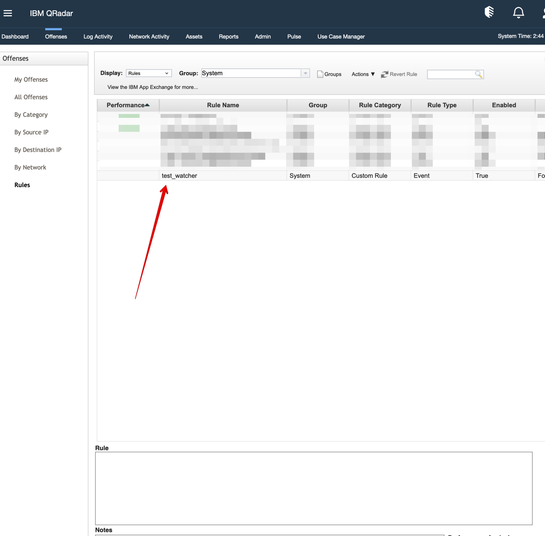Screen dimensions: 545x536
Task: Select the test_watcher rule row
Action: point(179,175)
